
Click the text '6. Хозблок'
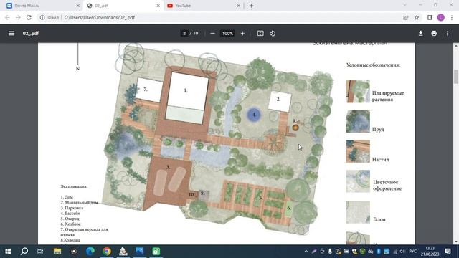pyautogui.click(x=70, y=224)
